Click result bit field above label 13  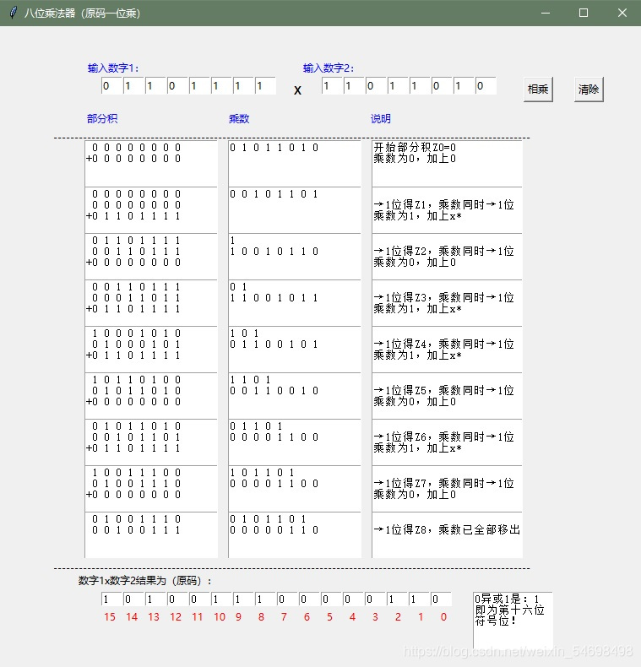155,599
